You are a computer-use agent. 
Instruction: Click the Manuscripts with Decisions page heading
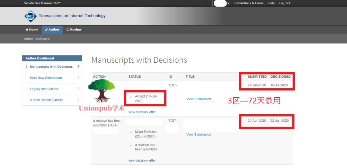[x=139, y=60]
